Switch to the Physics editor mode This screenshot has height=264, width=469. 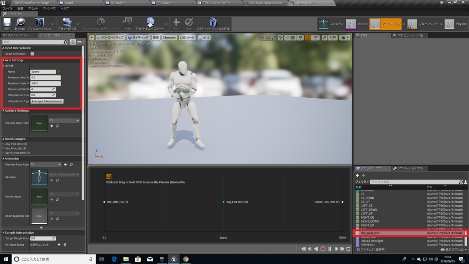456,24
